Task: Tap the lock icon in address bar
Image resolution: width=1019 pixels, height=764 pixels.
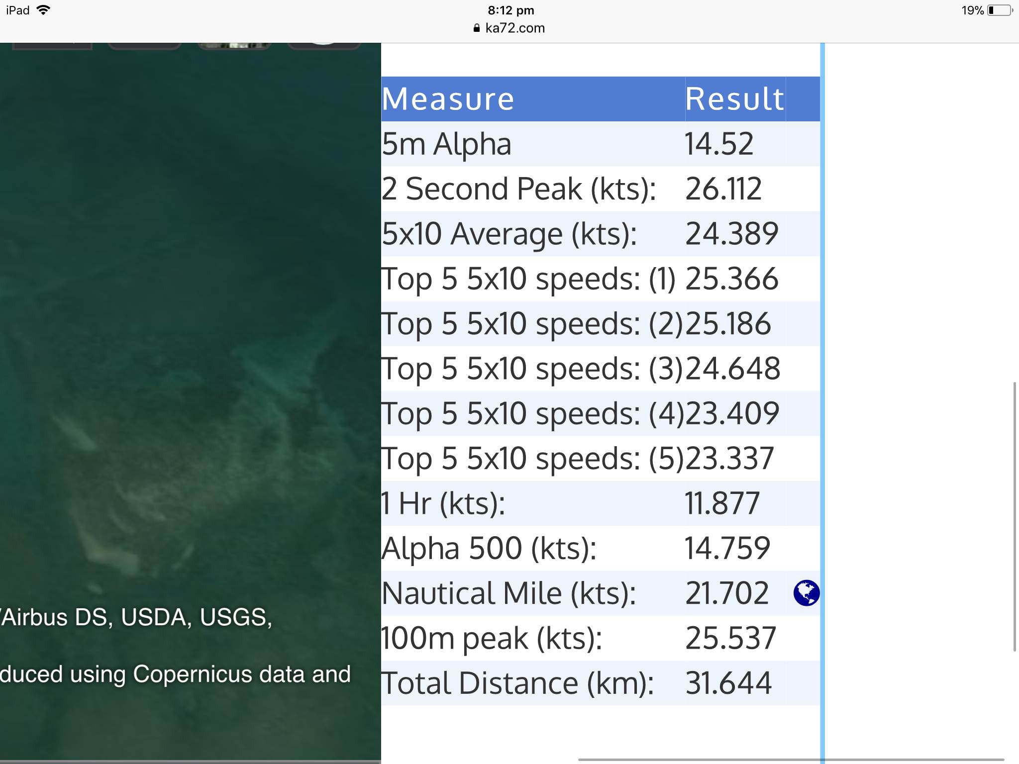Action: click(476, 28)
